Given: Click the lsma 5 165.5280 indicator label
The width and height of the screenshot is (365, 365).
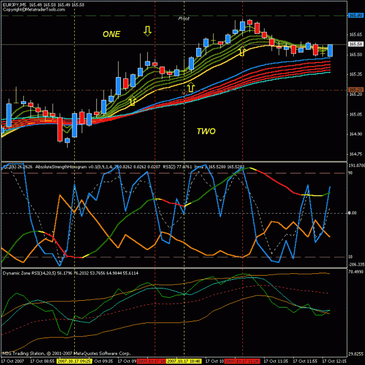Looking at the screenshot, I should tap(219, 167).
